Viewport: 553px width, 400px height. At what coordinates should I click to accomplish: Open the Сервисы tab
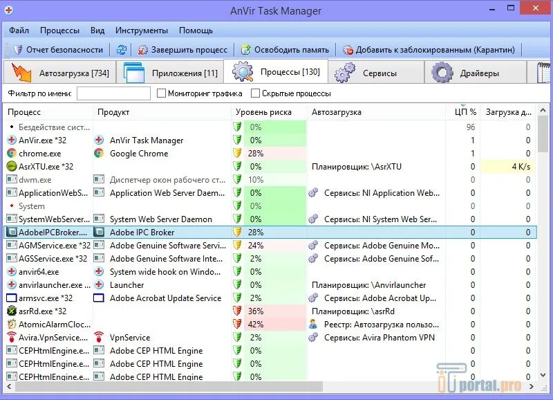point(376,73)
